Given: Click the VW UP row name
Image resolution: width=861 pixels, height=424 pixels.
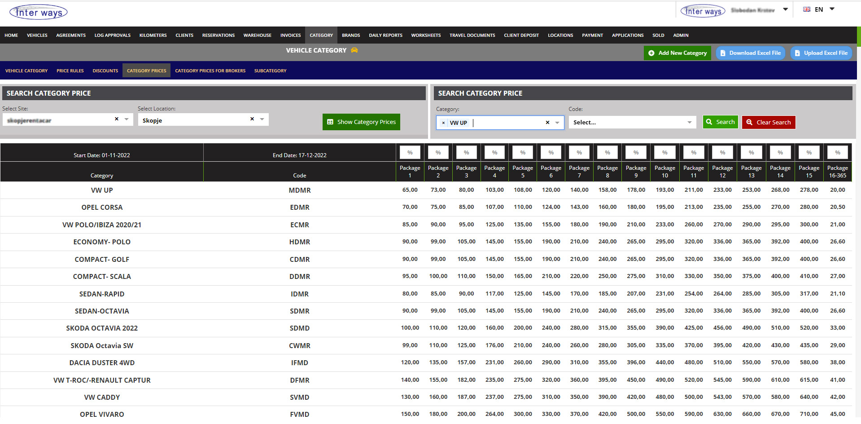Looking at the screenshot, I should tap(102, 190).
